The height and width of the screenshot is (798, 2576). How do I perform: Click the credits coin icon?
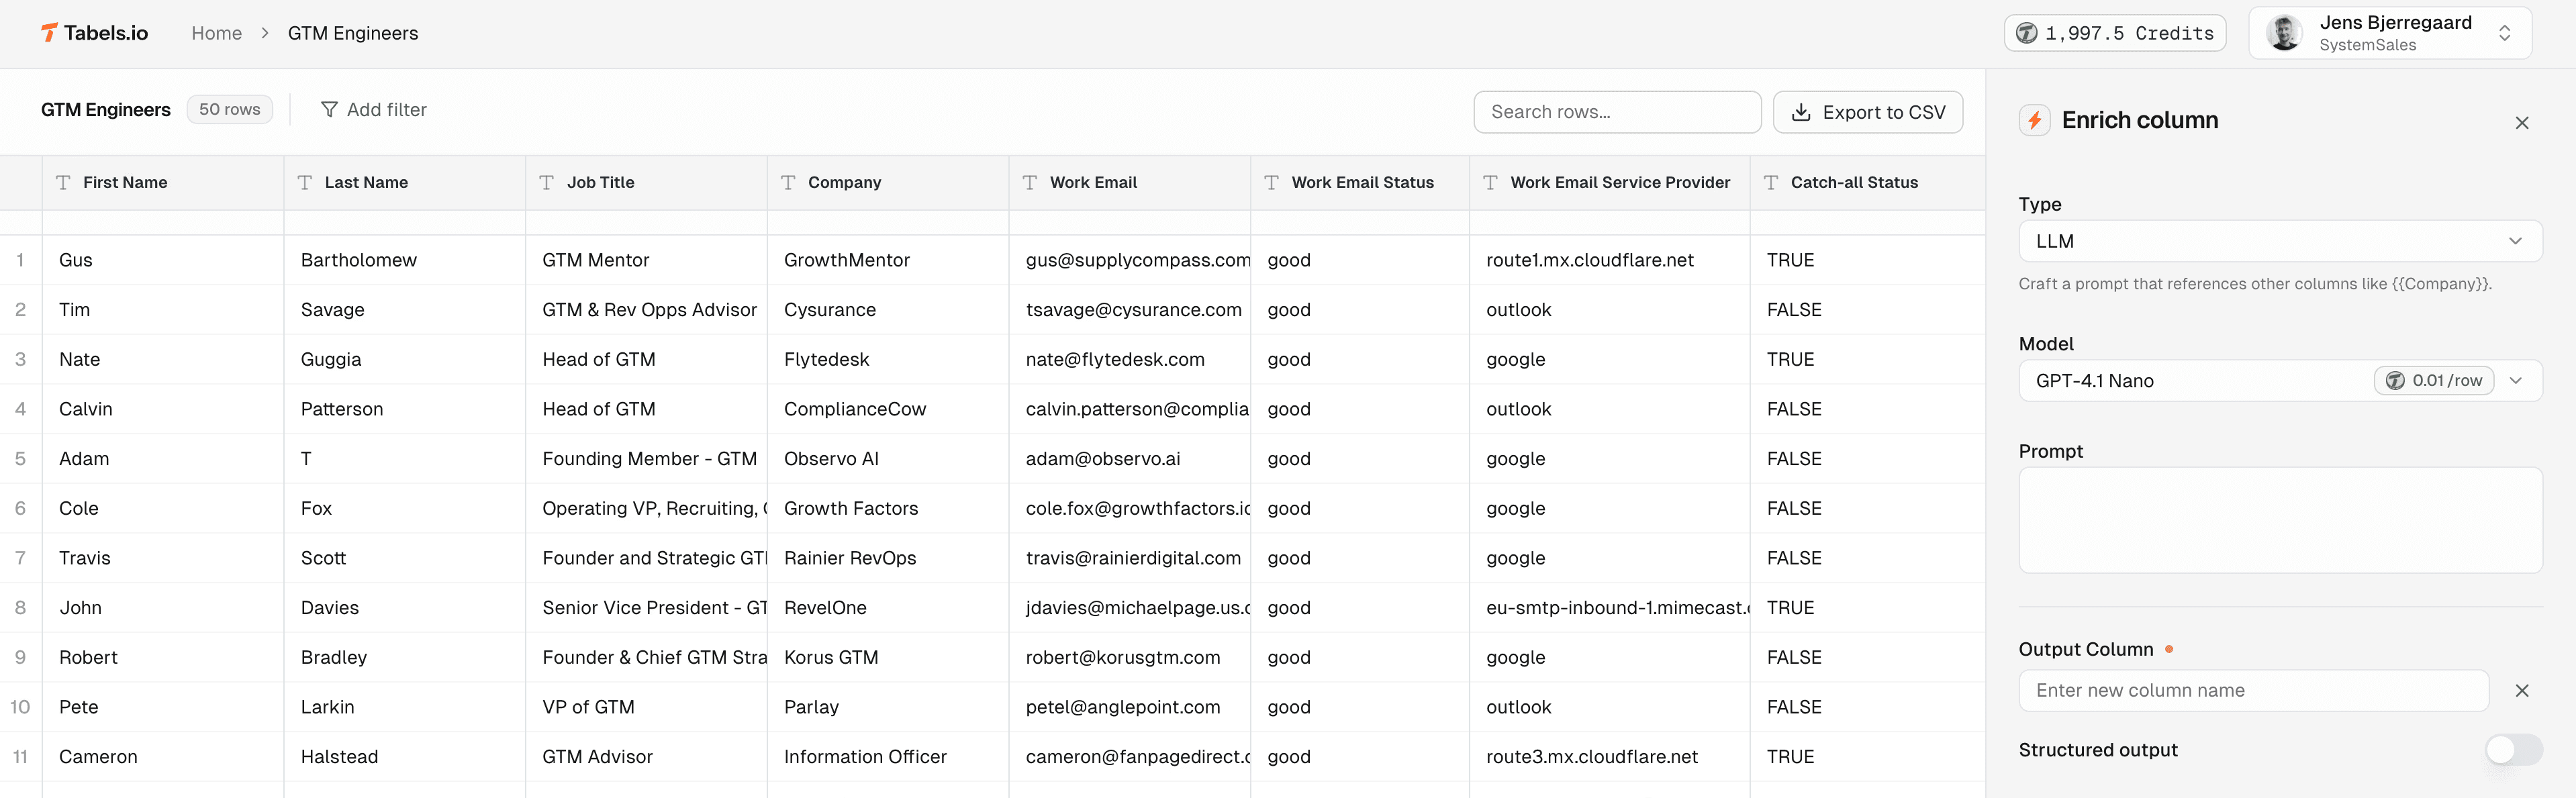click(2026, 33)
